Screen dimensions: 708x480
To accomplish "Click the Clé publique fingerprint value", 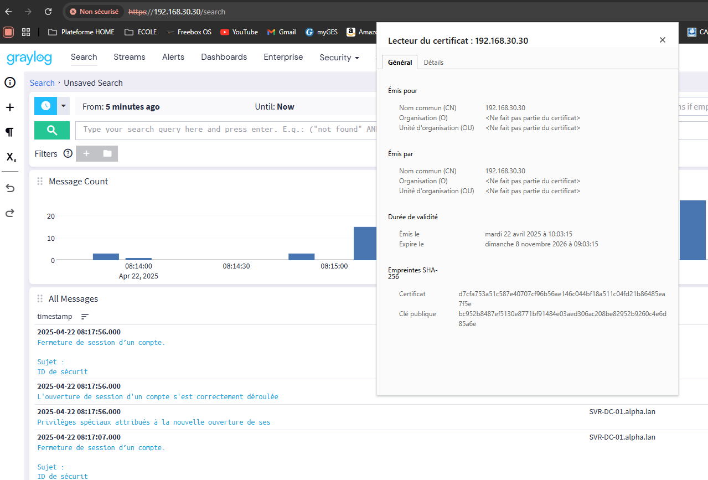I will [562, 319].
